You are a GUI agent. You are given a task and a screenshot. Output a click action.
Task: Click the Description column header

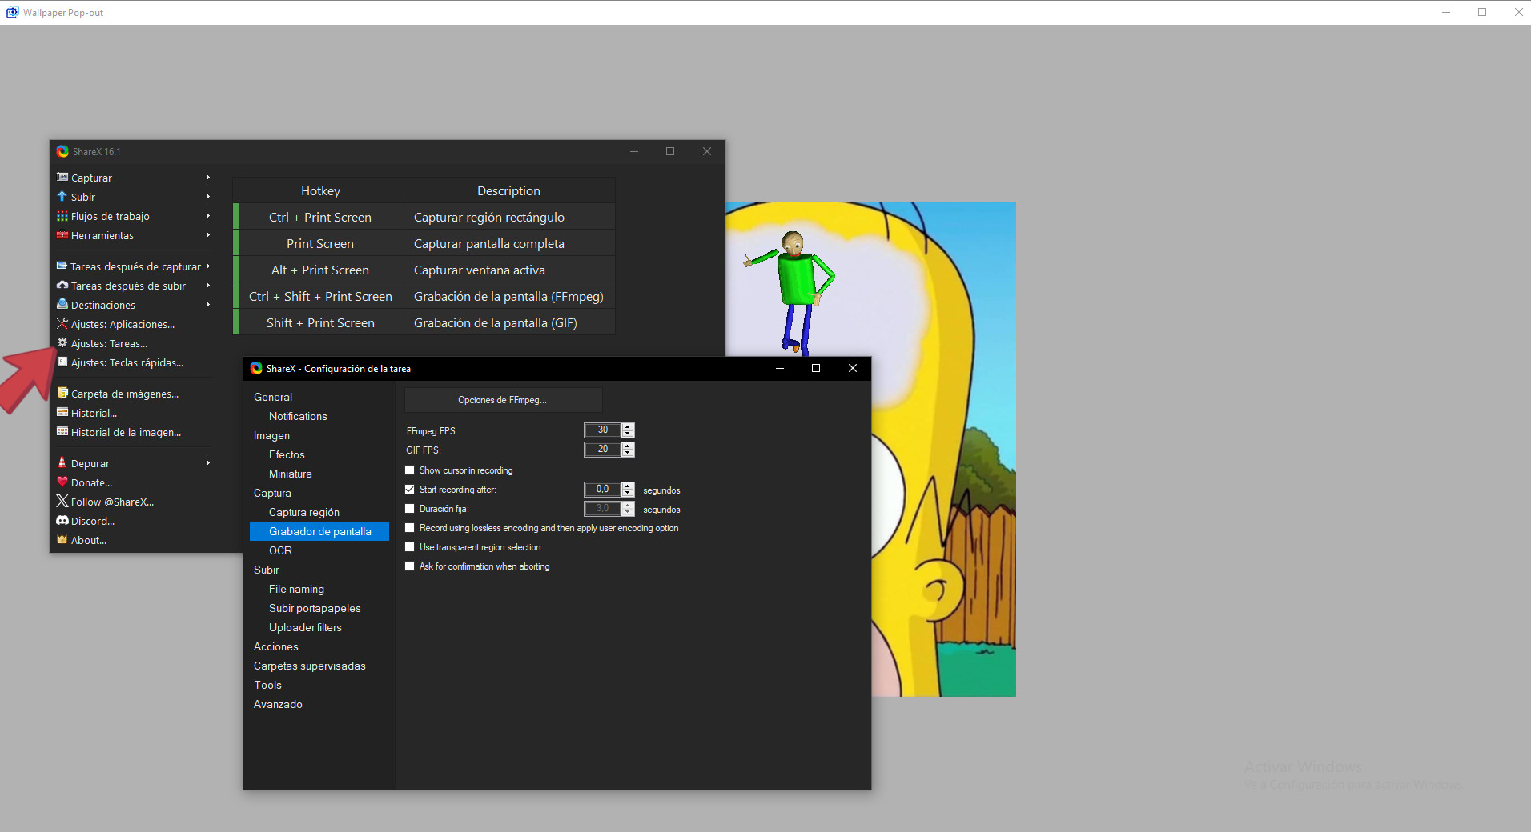[x=509, y=190]
